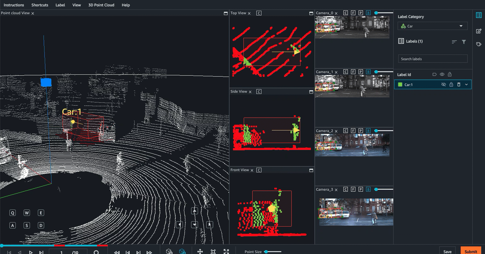Close the Camera_3 view
This screenshot has height=254, width=485.
point(336,190)
